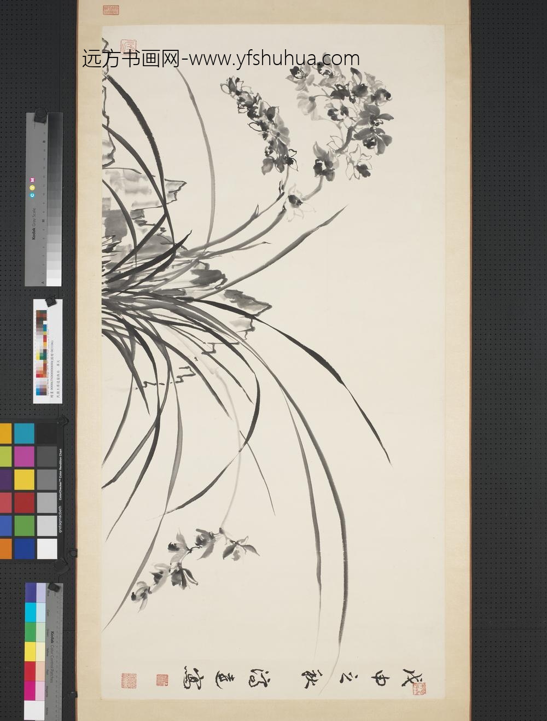Open the www.yfshuhua.com watermark link

[x=275, y=59]
